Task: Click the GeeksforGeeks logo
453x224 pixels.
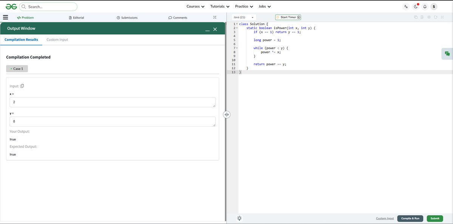Action: [11, 6]
